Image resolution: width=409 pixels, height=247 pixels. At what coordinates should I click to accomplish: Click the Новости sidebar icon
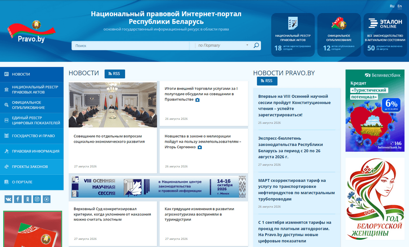pyautogui.click(x=6, y=74)
